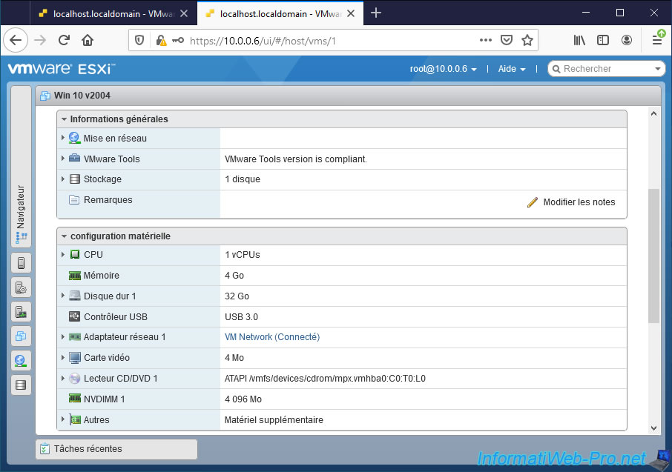Click the Manage host icon with gear
The height and width of the screenshot is (472, 672).
[x=21, y=287]
